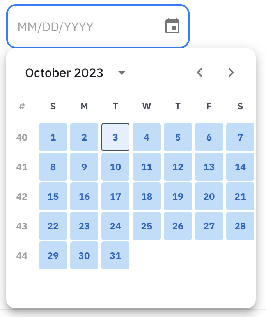This screenshot has height=317, width=266.
Task: Select October 20 under Friday column
Action: [209, 196]
